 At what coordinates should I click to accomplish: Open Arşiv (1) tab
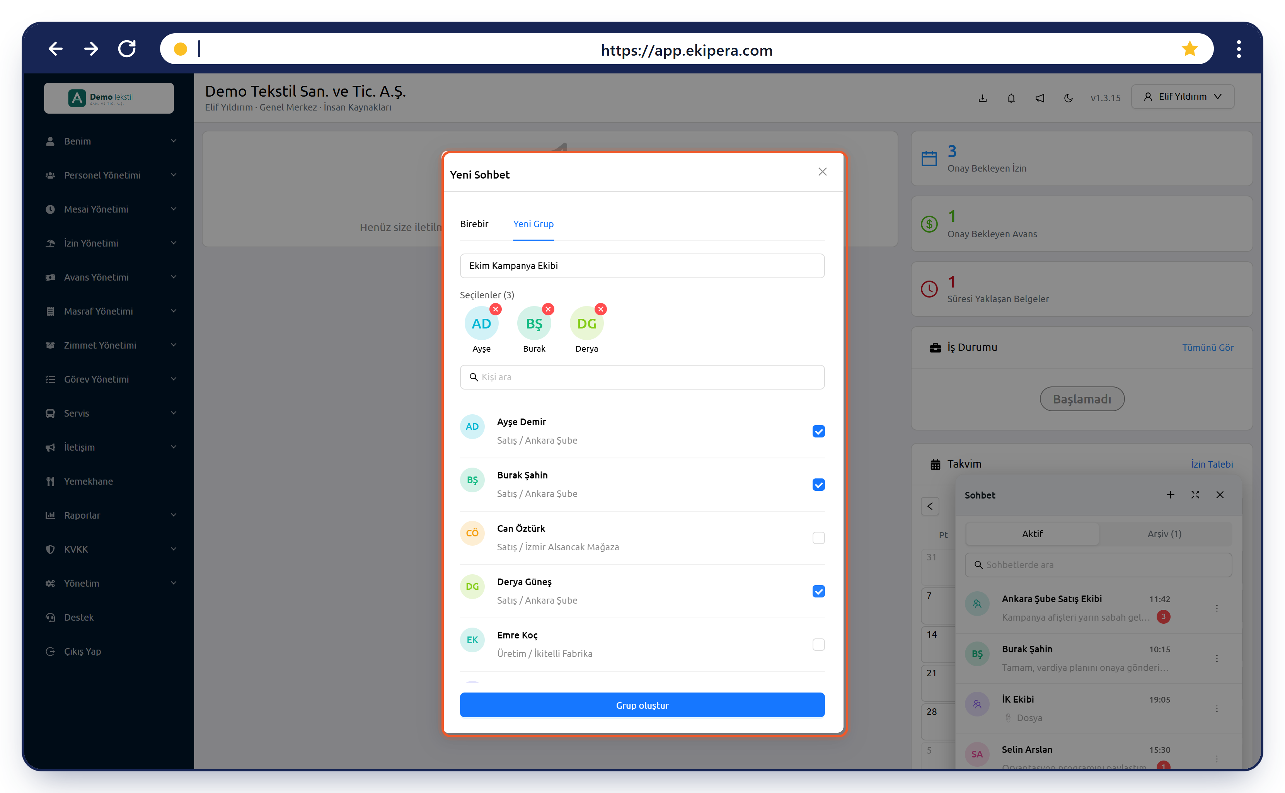click(1164, 533)
